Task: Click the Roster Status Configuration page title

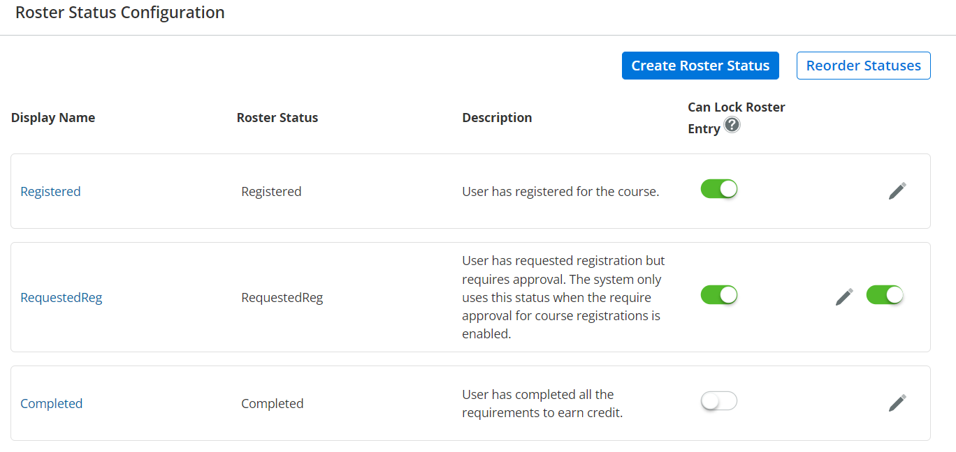Action: [120, 13]
